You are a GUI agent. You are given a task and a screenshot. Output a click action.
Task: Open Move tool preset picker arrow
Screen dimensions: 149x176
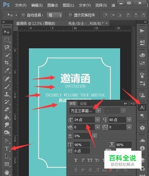pos(16,15)
